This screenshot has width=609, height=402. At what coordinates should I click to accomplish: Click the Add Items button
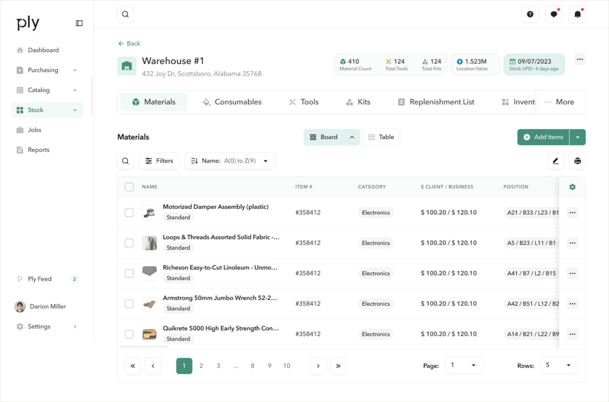pyautogui.click(x=543, y=137)
